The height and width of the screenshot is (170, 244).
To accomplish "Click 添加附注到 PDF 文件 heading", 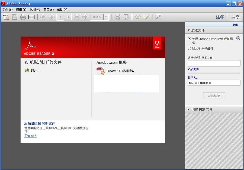I will (x=40, y=123).
